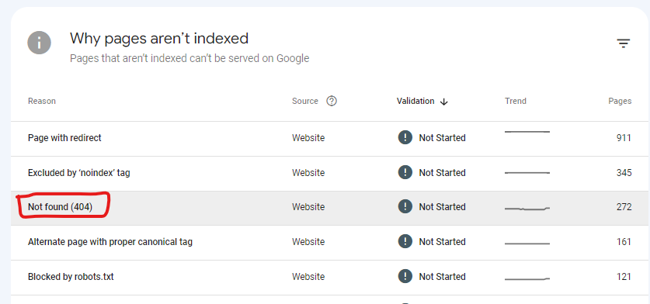Click the 911 pages count
Screen dimensions: 650x304
click(624, 138)
